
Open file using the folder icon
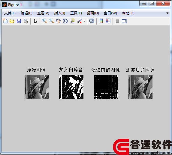[x=12, y=21]
